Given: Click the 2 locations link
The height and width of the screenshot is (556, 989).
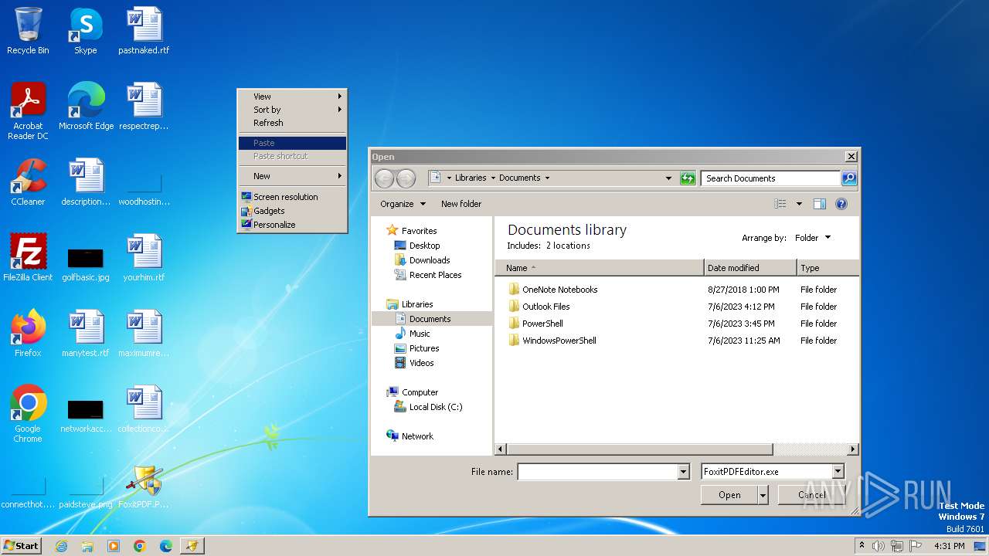Looking at the screenshot, I should pyautogui.click(x=568, y=246).
